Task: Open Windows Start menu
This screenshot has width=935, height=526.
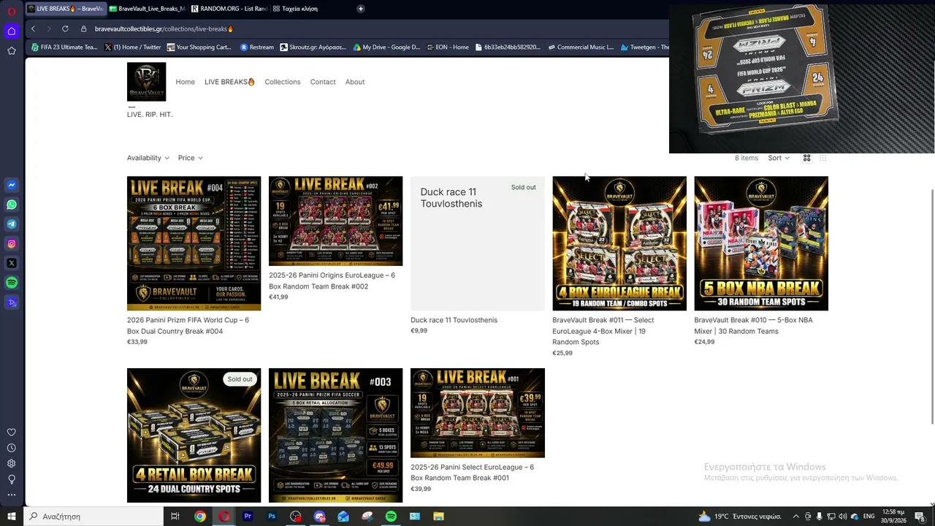Action: pyautogui.click(x=12, y=517)
